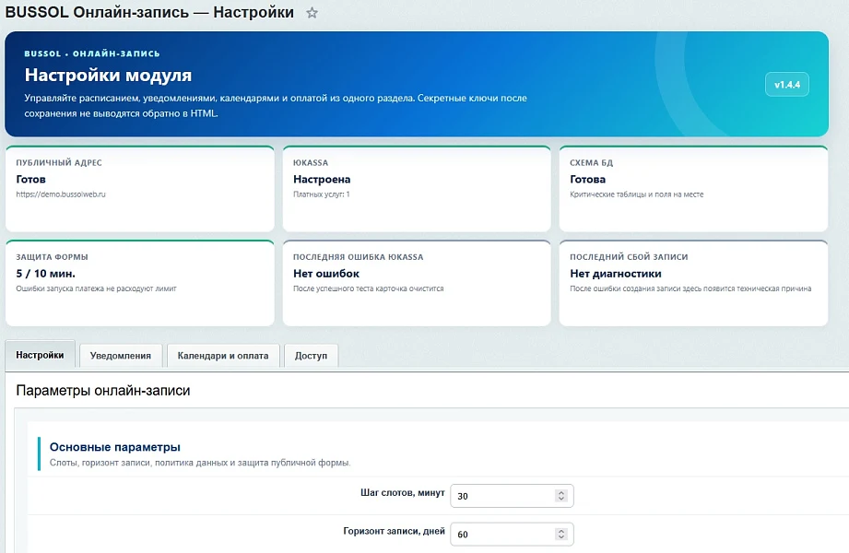The height and width of the screenshot is (553, 849).
Task: Click the "Готова" status under Схема БД
Action: click(x=587, y=180)
